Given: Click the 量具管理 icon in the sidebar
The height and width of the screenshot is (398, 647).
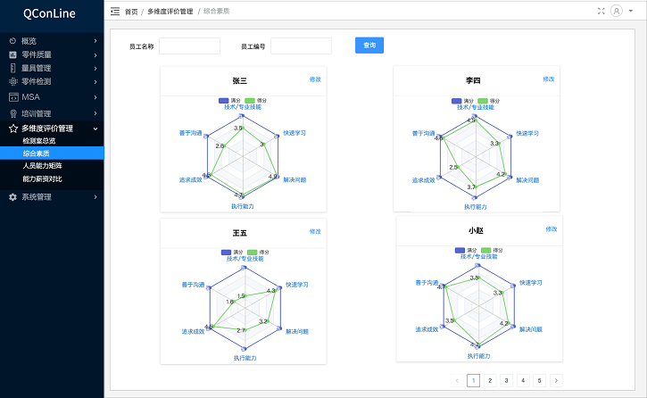Looking at the screenshot, I should pyautogui.click(x=12, y=68).
